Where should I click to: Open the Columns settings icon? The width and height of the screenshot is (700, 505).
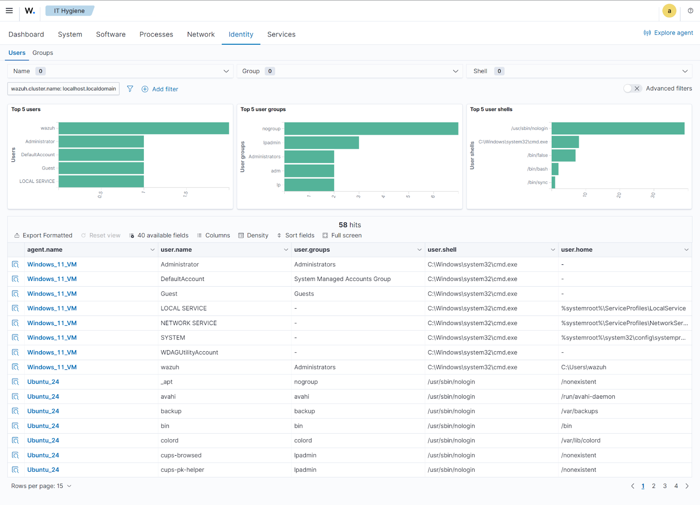tap(199, 235)
